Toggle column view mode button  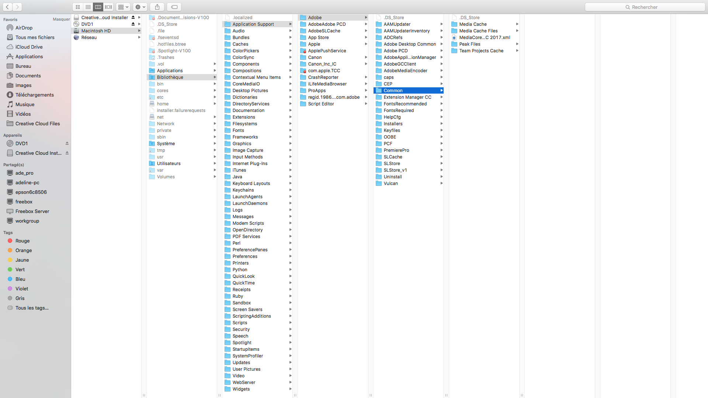(98, 7)
